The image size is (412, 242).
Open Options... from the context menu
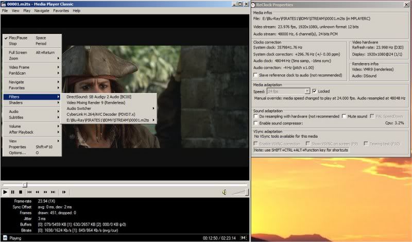(x=32, y=152)
